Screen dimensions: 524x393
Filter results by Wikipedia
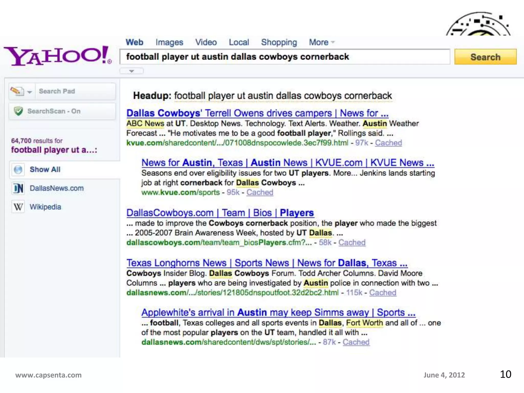pos(45,207)
